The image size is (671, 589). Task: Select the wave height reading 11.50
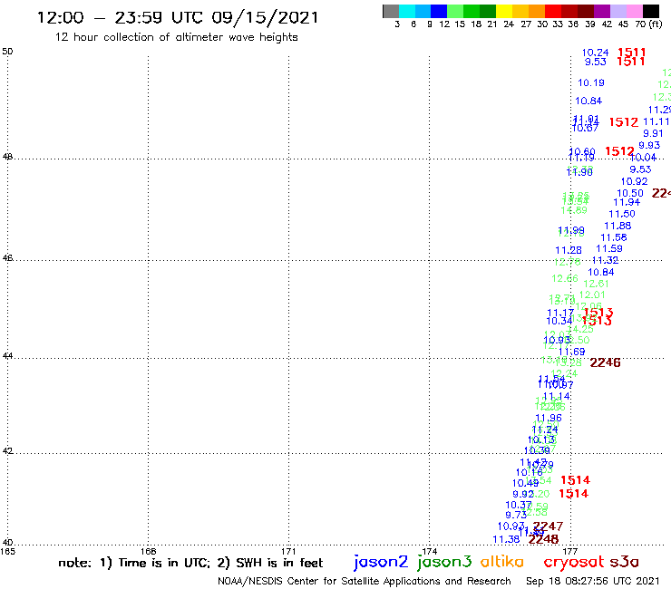pos(622,214)
